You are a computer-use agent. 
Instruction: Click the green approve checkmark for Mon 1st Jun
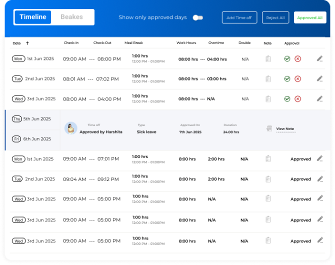(287, 59)
